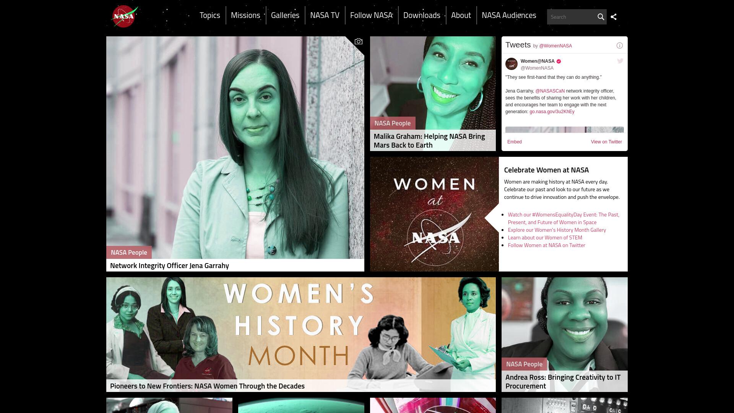The width and height of the screenshot is (734, 413).
Task: Open the @NASASCaN mention link
Action: [x=550, y=91]
